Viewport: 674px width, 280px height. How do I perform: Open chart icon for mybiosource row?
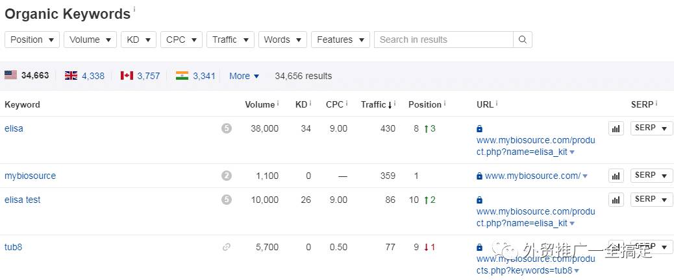[x=616, y=176]
